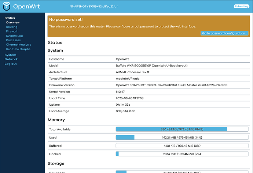Click the mediatek/filogic platform value

(128, 79)
